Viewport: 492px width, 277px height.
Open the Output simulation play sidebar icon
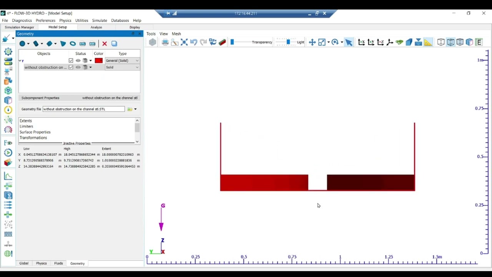[x=8, y=153]
